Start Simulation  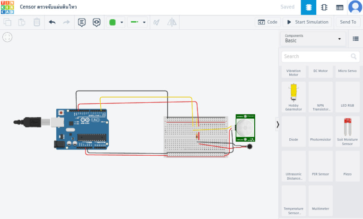click(308, 22)
